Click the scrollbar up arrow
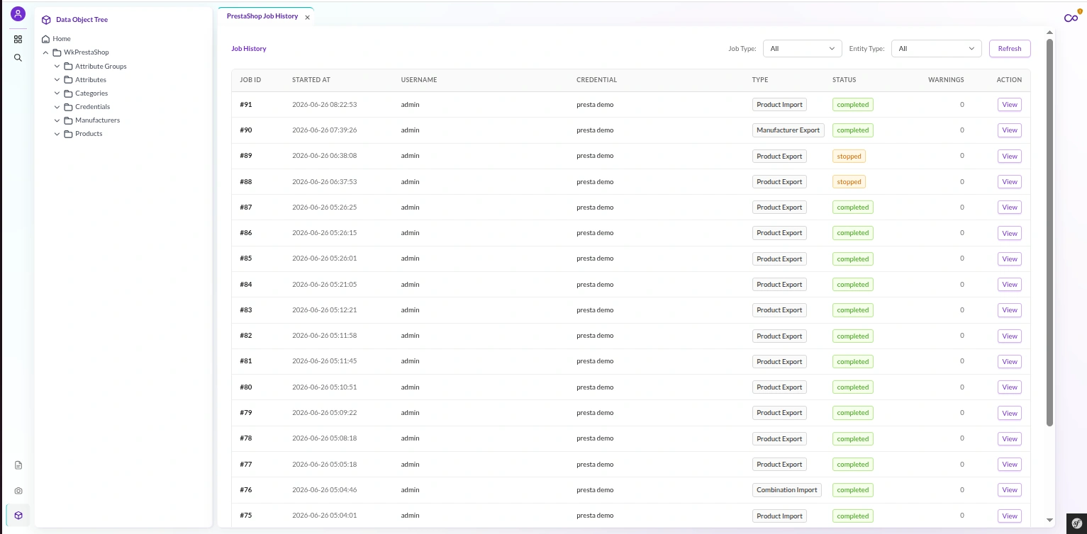The width and height of the screenshot is (1087, 534). point(1050,33)
